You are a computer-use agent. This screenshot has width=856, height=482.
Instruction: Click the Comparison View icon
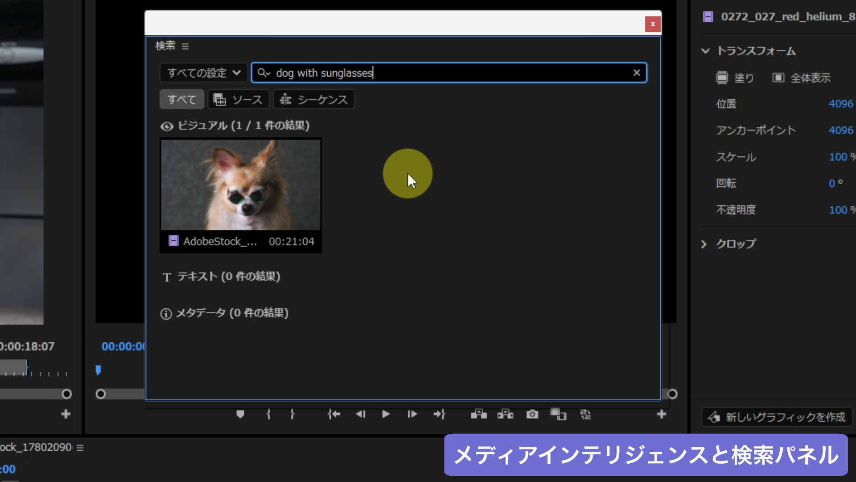coord(558,414)
